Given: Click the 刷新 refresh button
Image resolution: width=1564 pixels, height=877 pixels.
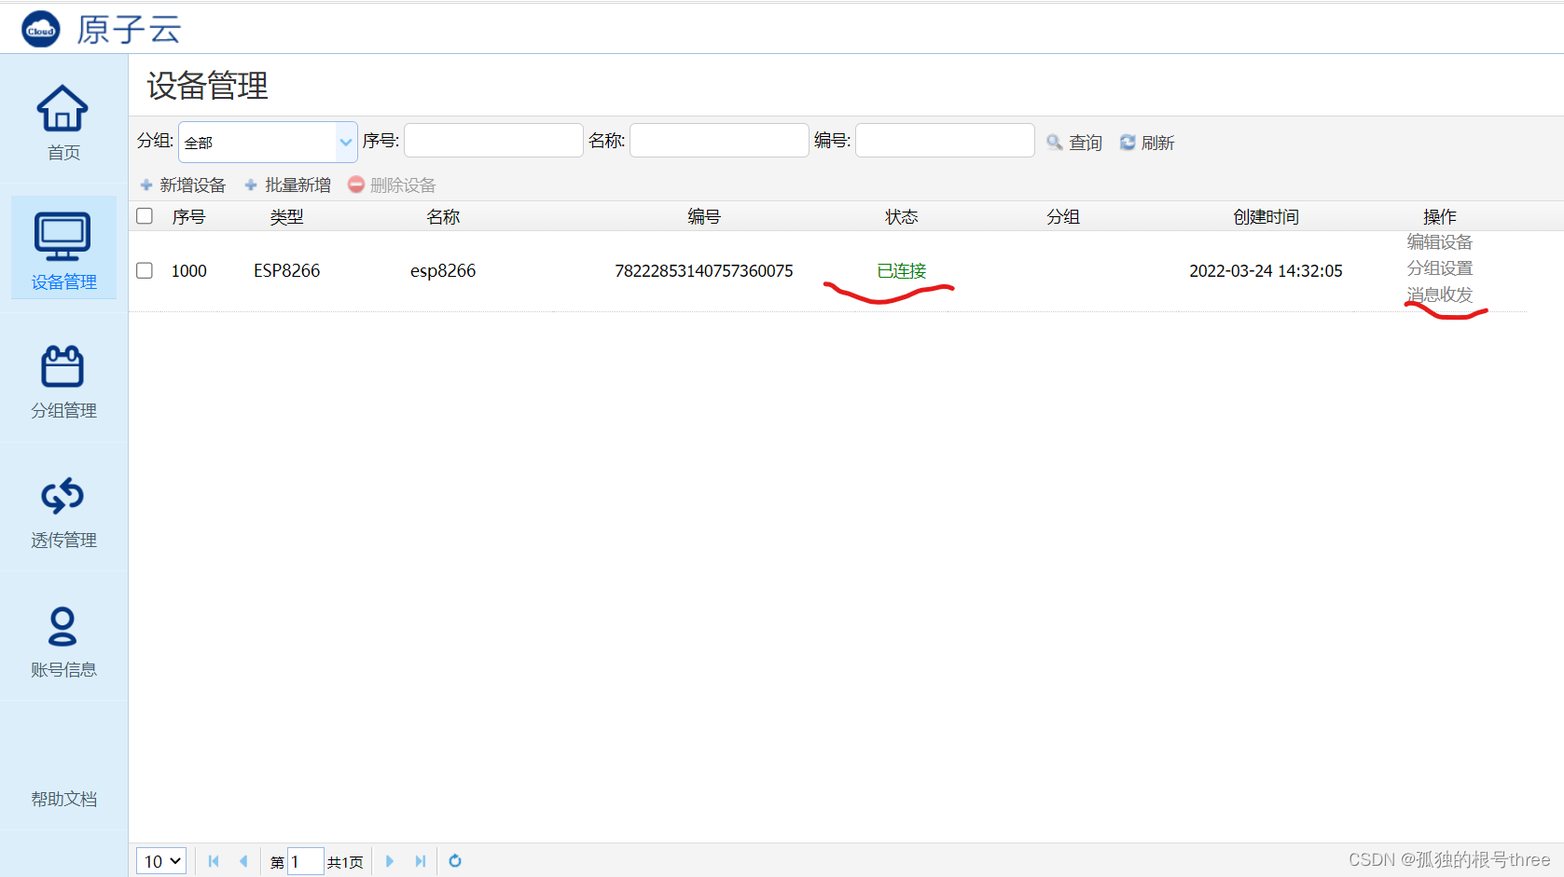Looking at the screenshot, I should point(1147,143).
